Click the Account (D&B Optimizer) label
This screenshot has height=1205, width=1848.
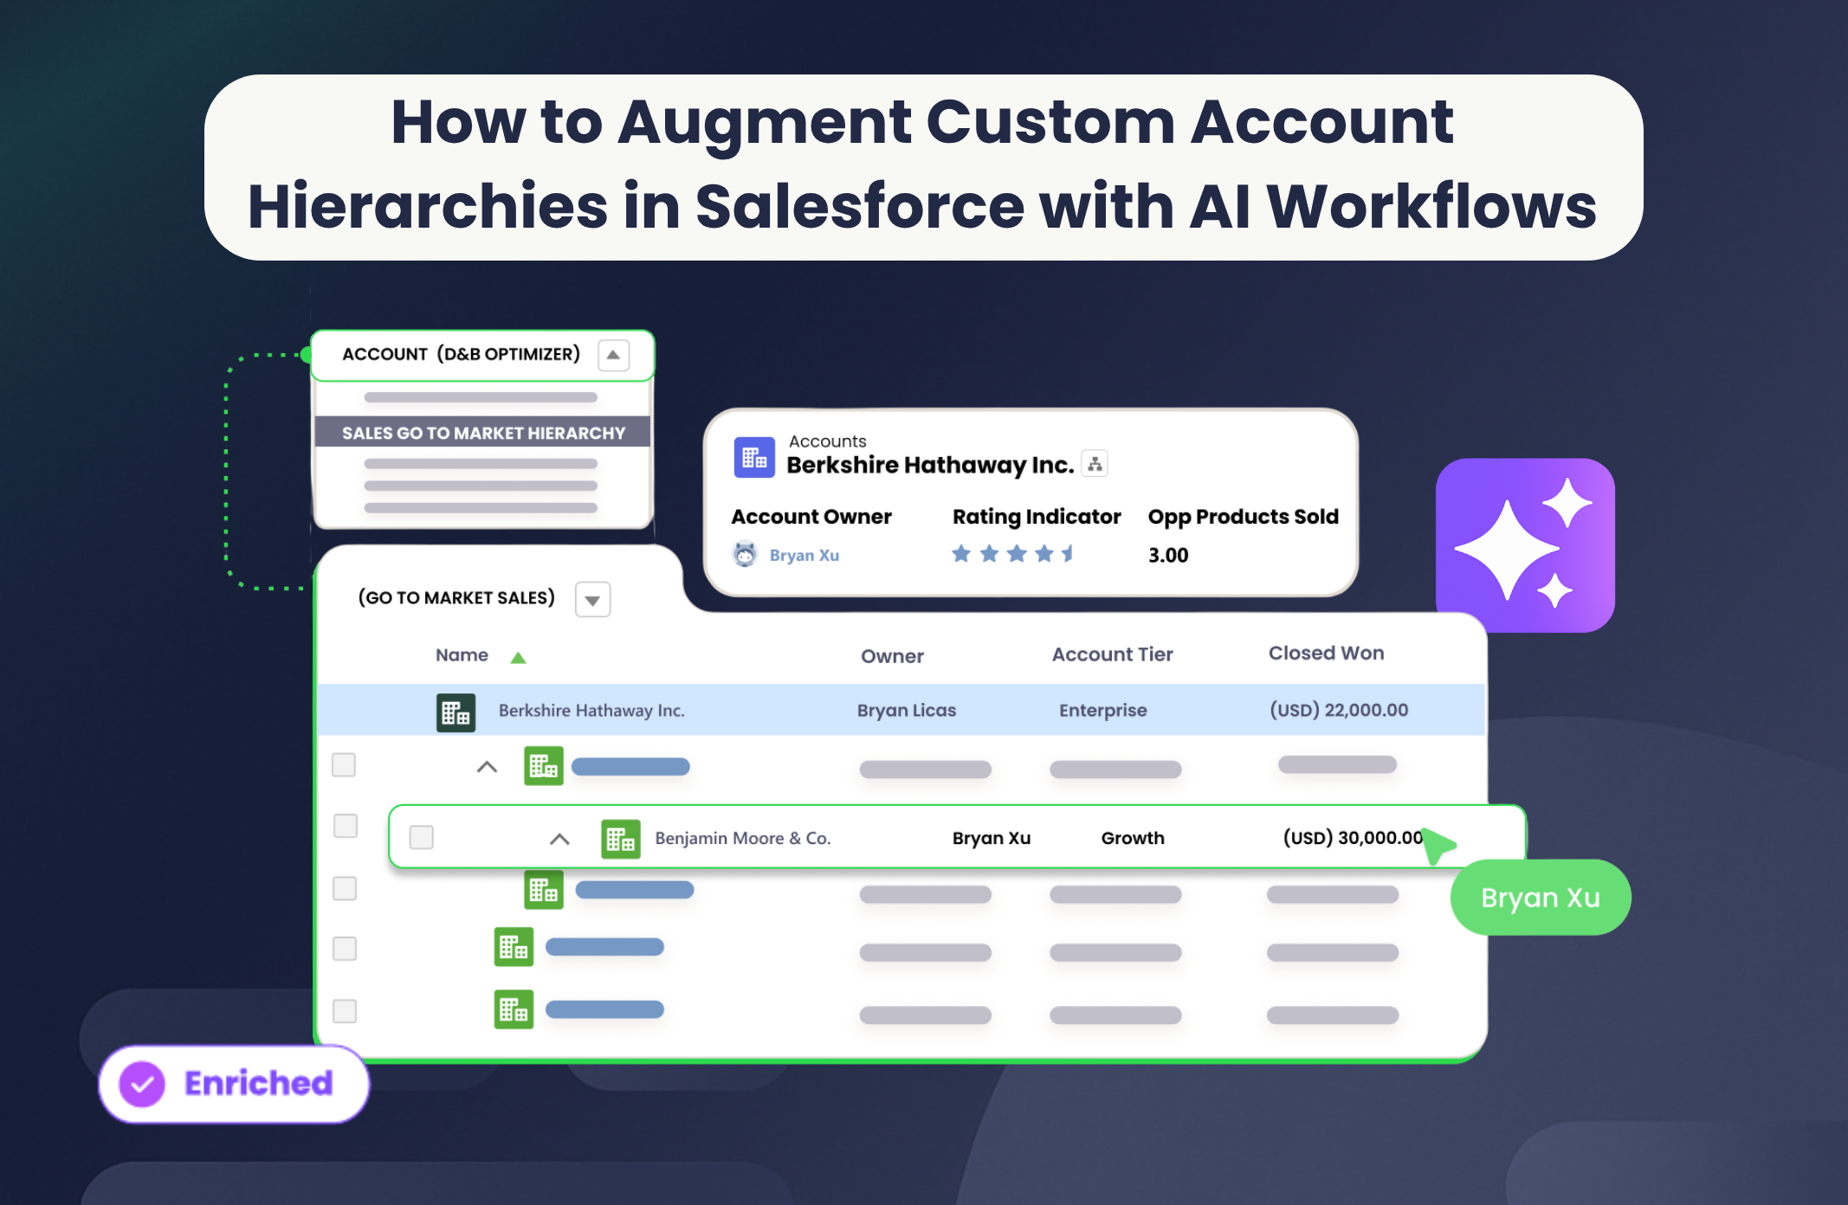click(x=461, y=354)
